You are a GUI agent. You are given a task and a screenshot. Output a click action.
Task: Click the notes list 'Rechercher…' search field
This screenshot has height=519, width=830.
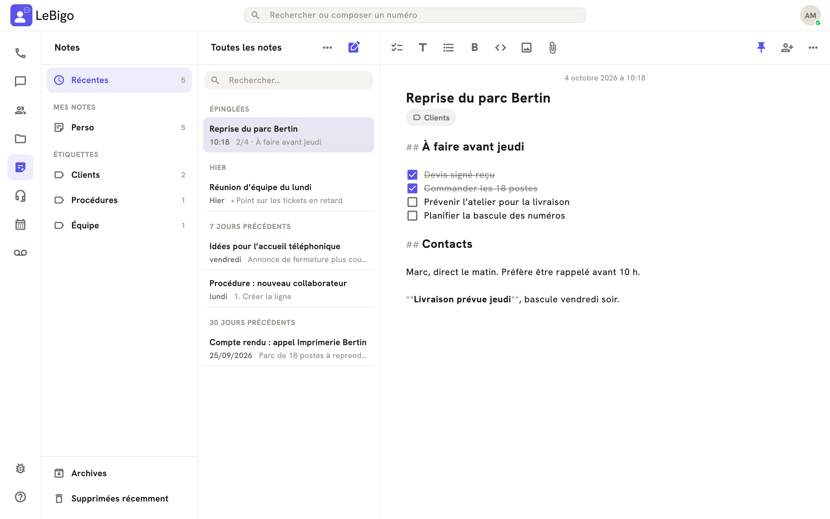(288, 80)
